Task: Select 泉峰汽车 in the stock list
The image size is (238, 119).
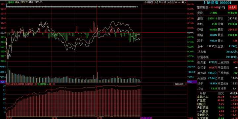Action: pyautogui.click(x=203, y=97)
